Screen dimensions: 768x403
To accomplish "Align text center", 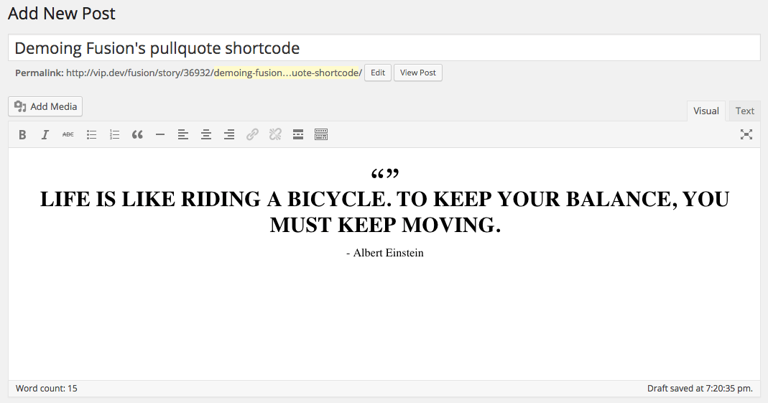I will click(206, 134).
